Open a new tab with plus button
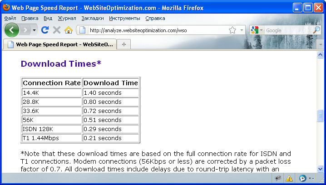The height and width of the screenshot is (185, 326). 123,44
